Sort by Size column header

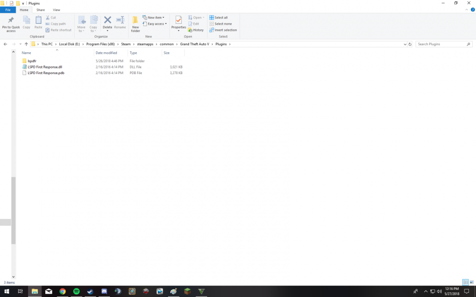click(x=173, y=53)
